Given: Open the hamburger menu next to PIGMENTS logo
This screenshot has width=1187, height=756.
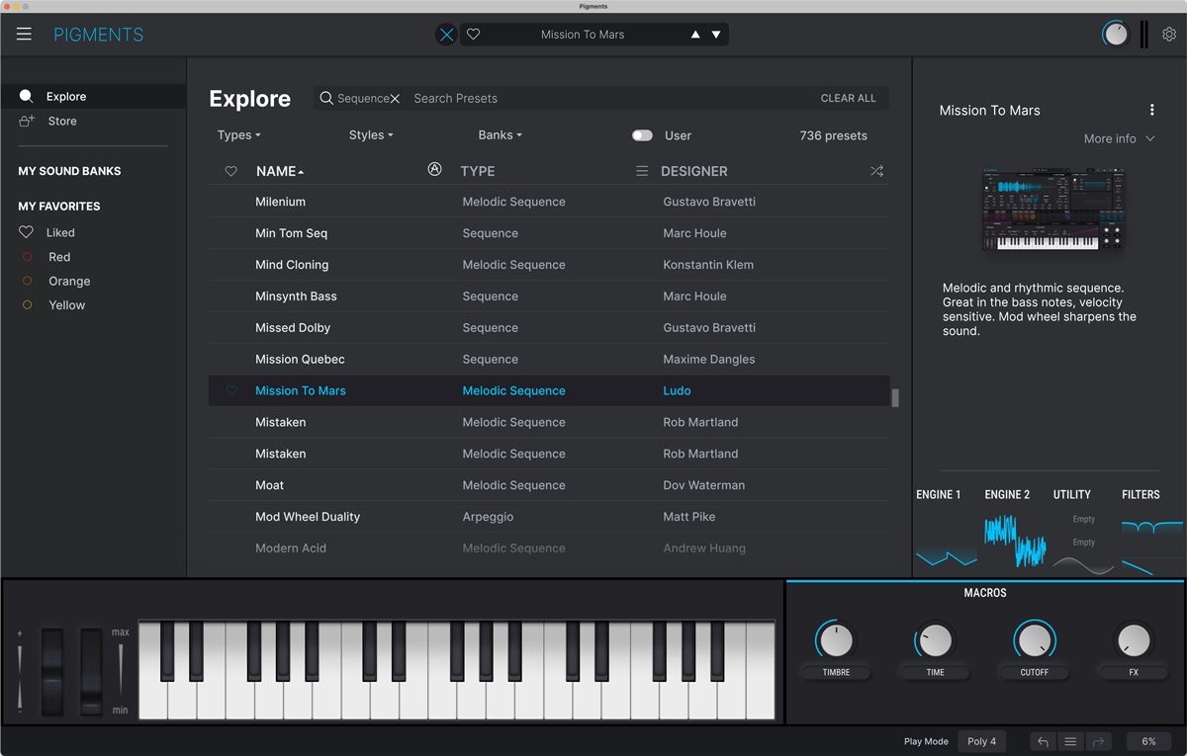Looking at the screenshot, I should pos(24,33).
